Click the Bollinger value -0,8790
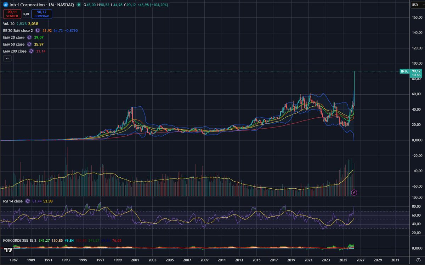This screenshot has height=265, width=425. click(x=71, y=31)
